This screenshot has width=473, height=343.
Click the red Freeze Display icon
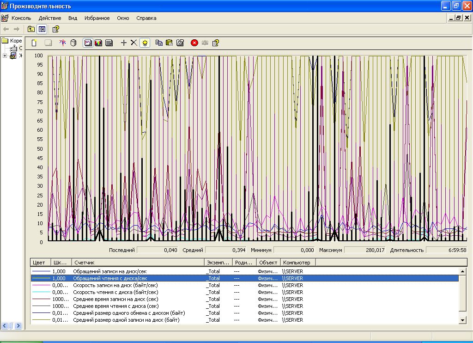click(194, 43)
